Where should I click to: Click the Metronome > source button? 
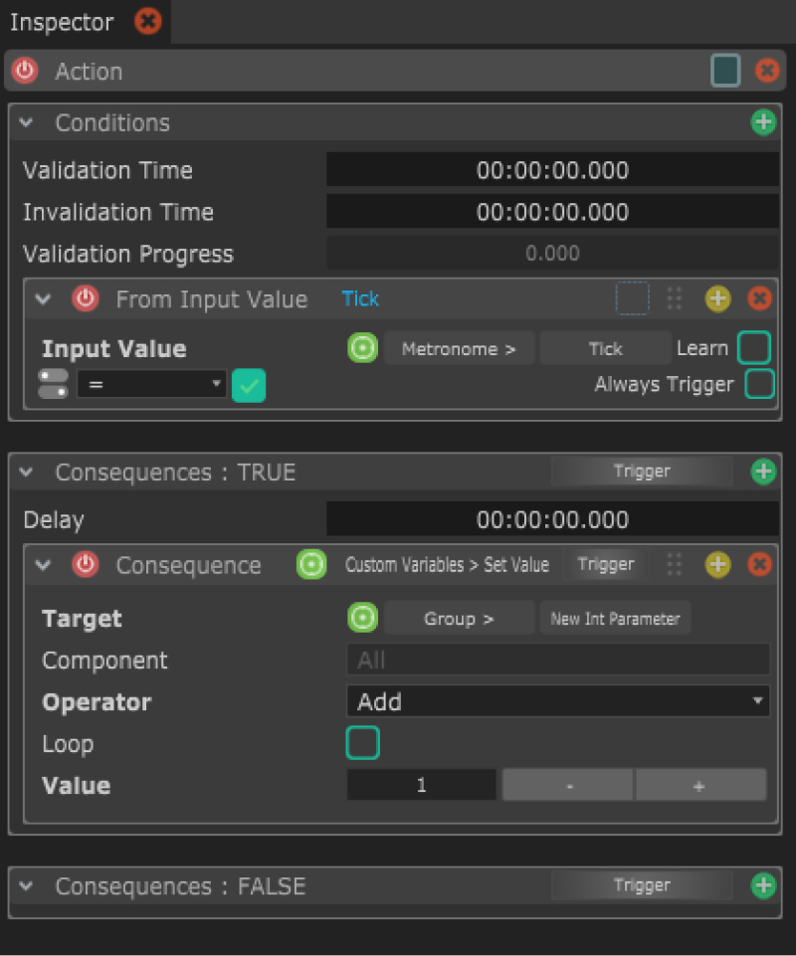(459, 348)
